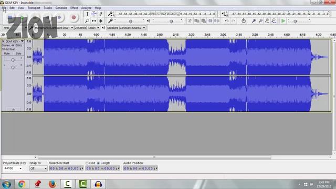Open the View menu
The height and width of the screenshot is (189, 336).
pyautogui.click(x=21, y=8)
